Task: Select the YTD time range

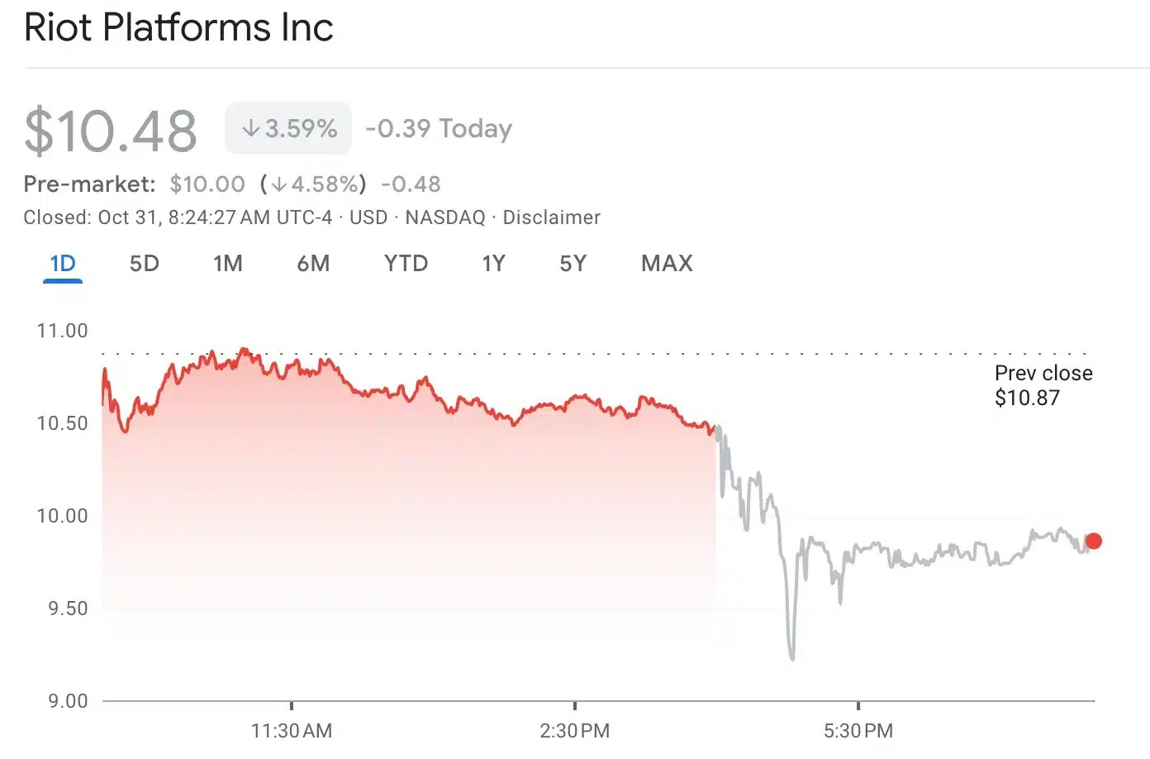Action: tap(406, 263)
